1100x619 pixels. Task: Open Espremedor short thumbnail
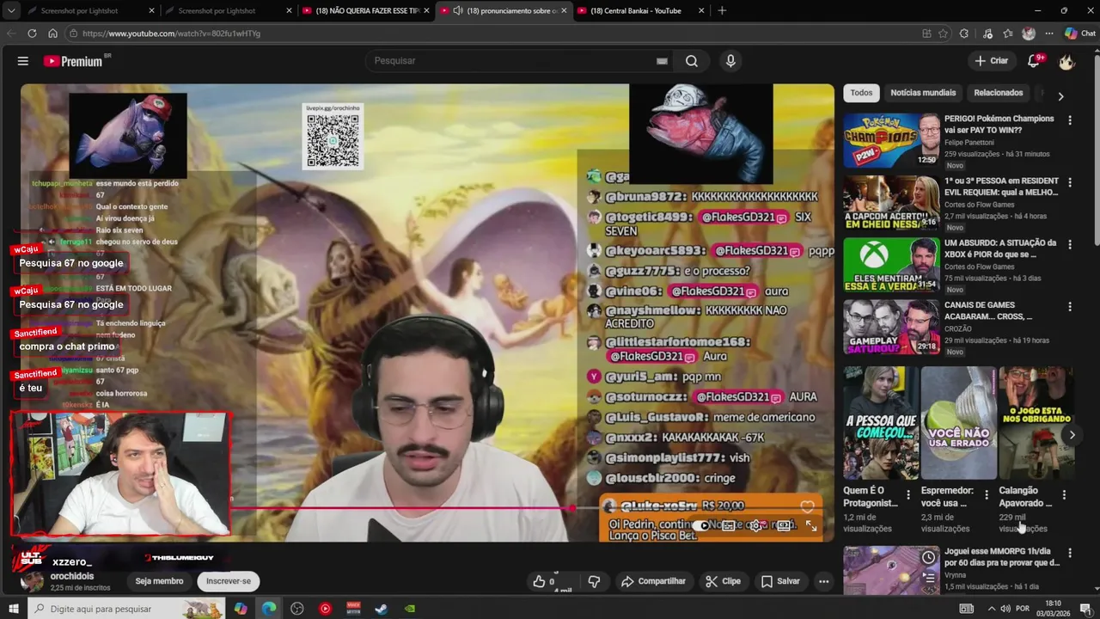point(958,422)
